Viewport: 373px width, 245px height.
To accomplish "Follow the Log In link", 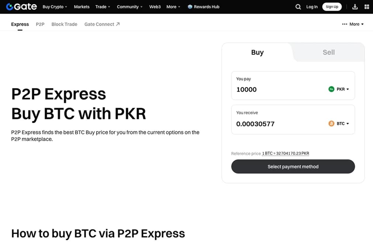I will click(312, 7).
